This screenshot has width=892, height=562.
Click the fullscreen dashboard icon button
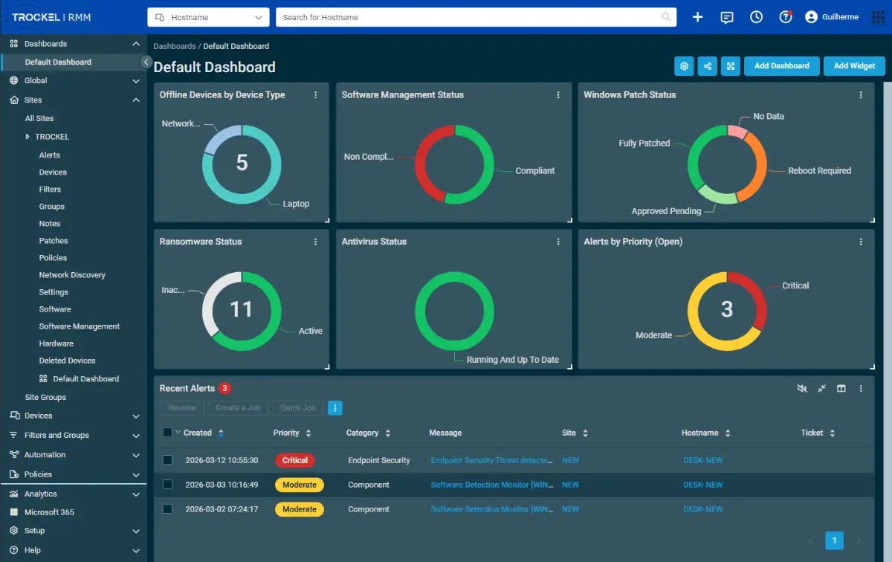click(x=731, y=66)
